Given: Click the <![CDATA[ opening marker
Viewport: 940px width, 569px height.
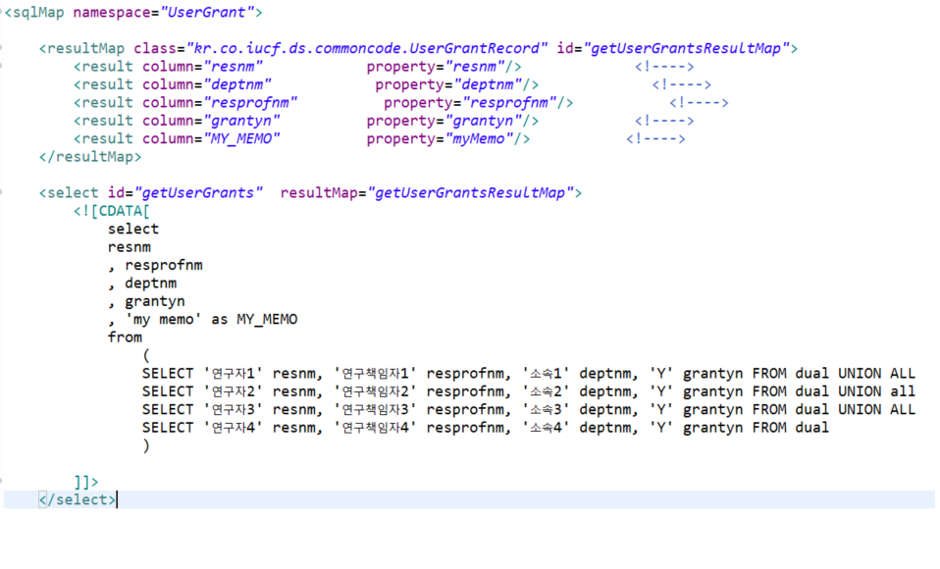Looking at the screenshot, I should (x=112, y=211).
